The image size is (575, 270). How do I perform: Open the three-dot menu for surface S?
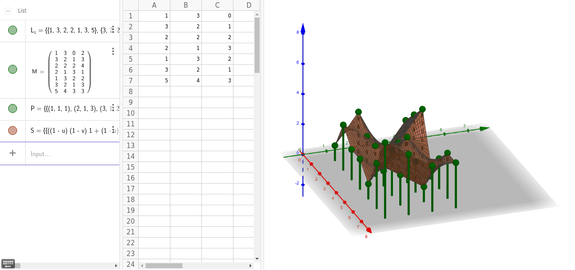coord(113,130)
